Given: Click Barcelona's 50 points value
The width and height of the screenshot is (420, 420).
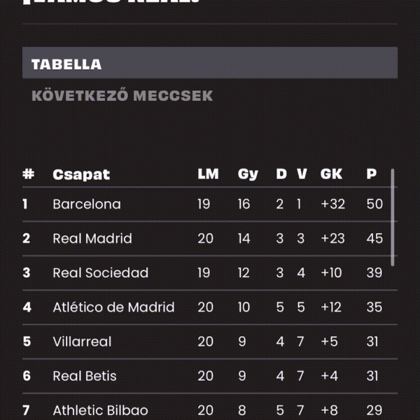Looking at the screenshot, I should [x=374, y=204].
